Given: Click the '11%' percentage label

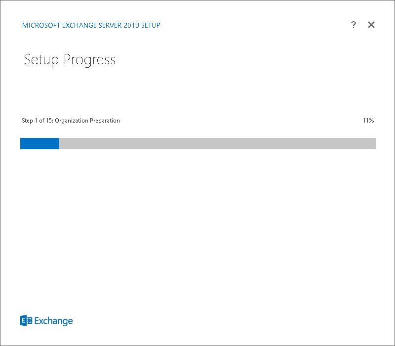Looking at the screenshot, I should [368, 120].
